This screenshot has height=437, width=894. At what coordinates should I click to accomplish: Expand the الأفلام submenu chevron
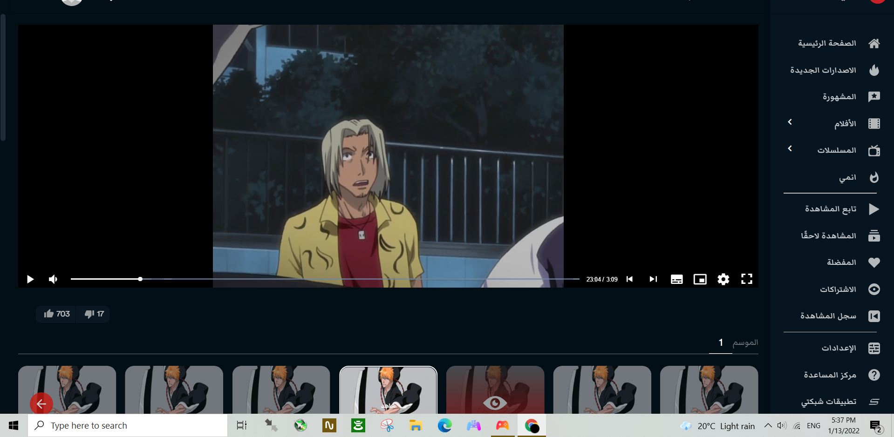(x=790, y=122)
